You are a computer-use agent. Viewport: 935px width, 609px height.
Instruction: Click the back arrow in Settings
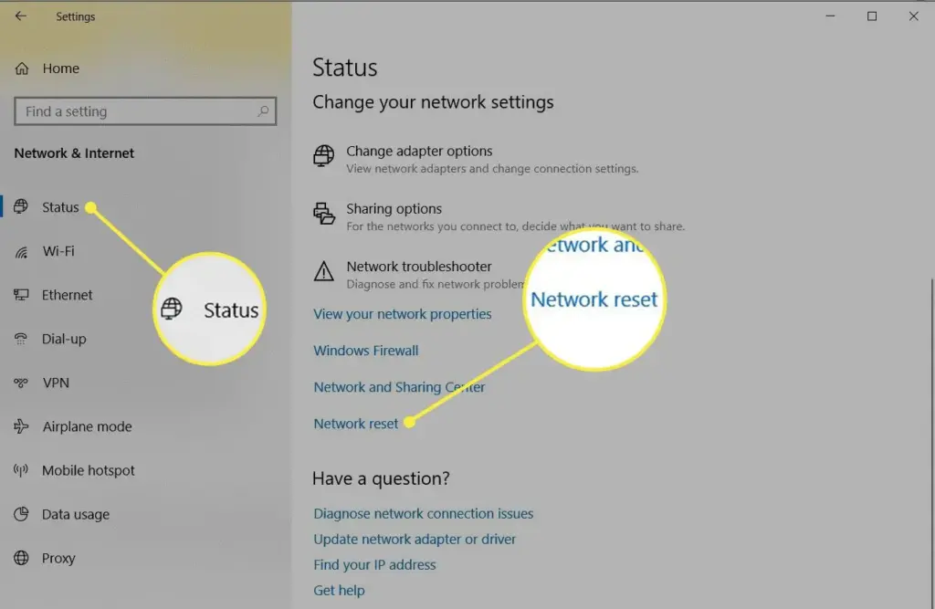(21, 16)
